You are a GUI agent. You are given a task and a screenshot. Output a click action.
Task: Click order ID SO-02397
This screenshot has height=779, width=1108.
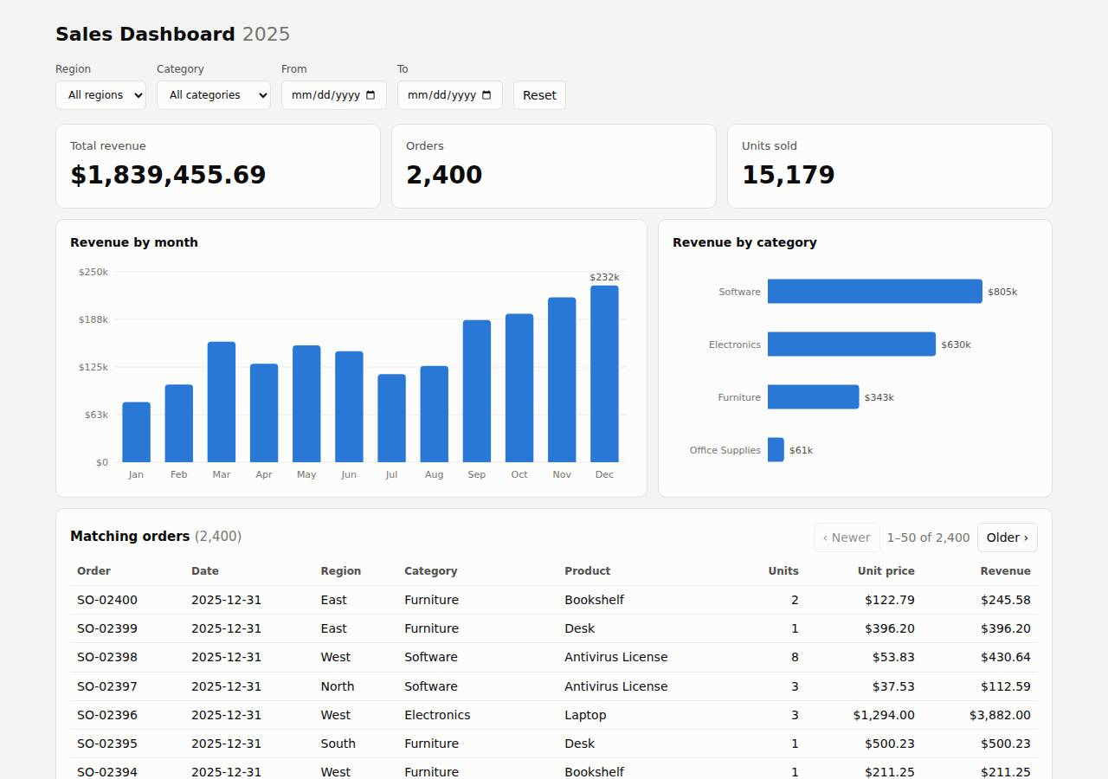[x=107, y=686]
